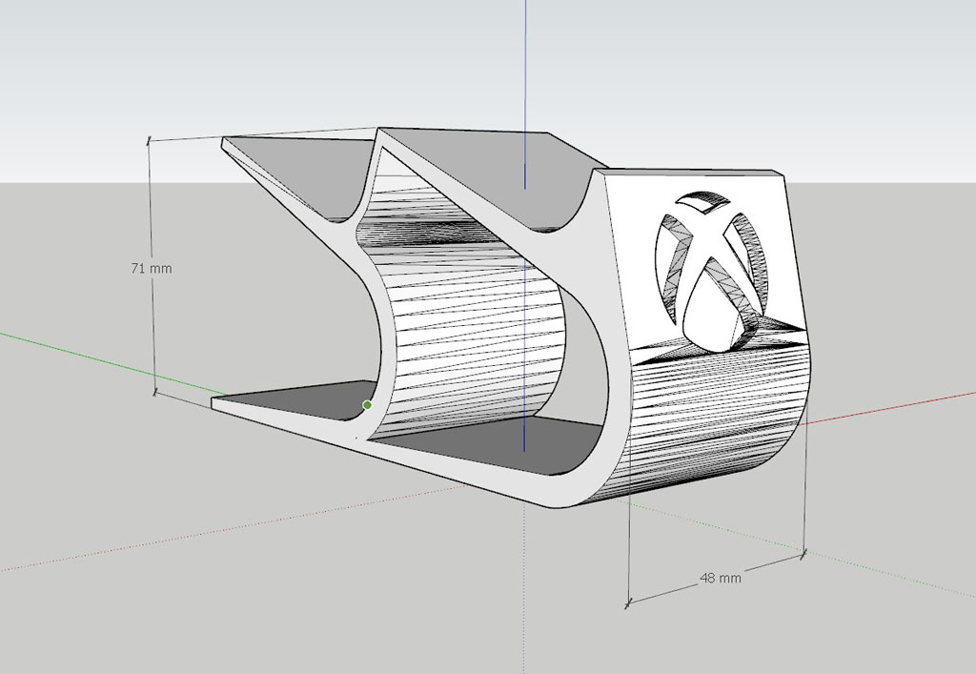
Task: Click the top end of the 71 mm dimension line
Action: [149, 139]
